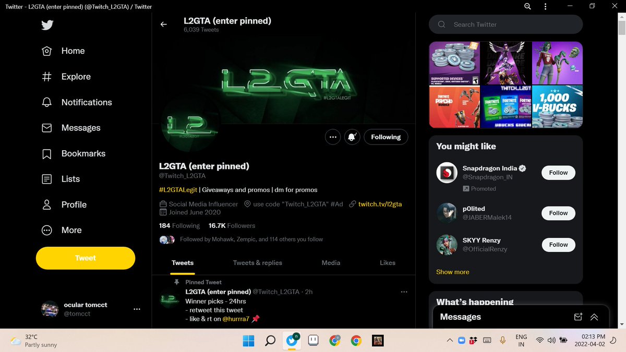The image size is (626, 352).
Task: Click the yellow Tweet button
Action: point(86,258)
